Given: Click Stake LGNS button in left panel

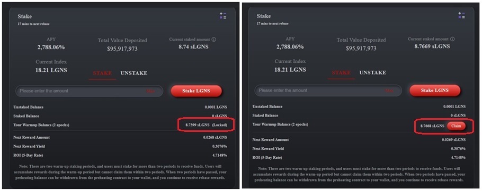Looking at the screenshot, I should [x=196, y=91].
